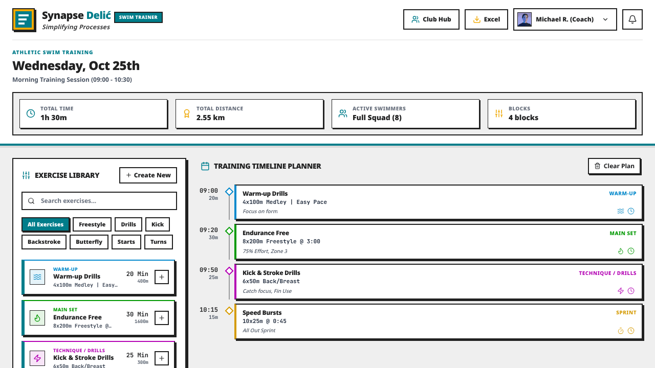The width and height of the screenshot is (655, 368).
Task: Click the Exercise Library sliders icon
Action: tap(26, 175)
